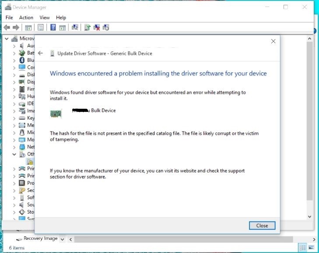Image resolution: width=319 pixels, height=253 pixels.
Task: Expand the Monitors category chevron
Action: tap(14, 140)
